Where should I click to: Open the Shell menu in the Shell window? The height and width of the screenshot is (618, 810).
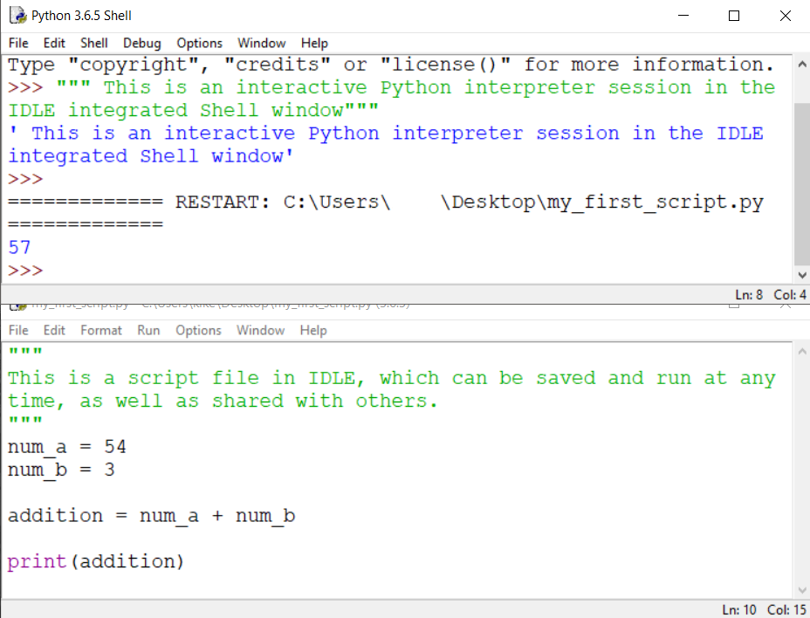point(94,43)
